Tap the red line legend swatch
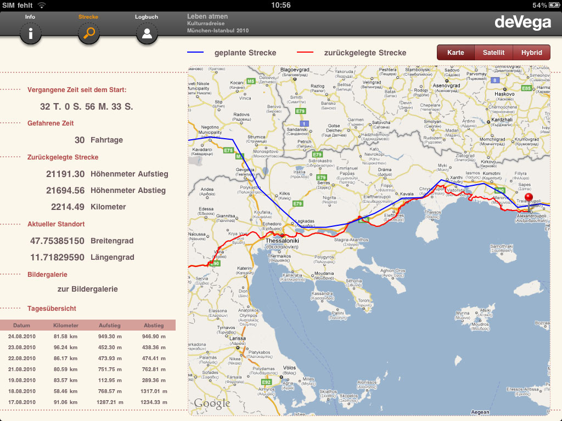Screen dimensions: 562x421 pos(305,52)
